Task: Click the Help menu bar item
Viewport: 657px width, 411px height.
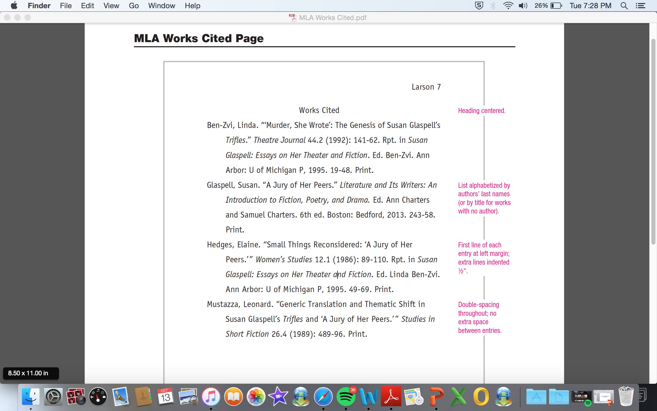Action: click(191, 6)
